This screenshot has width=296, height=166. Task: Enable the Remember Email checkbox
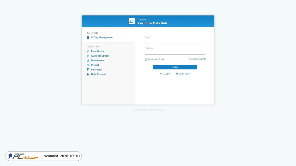(146, 60)
